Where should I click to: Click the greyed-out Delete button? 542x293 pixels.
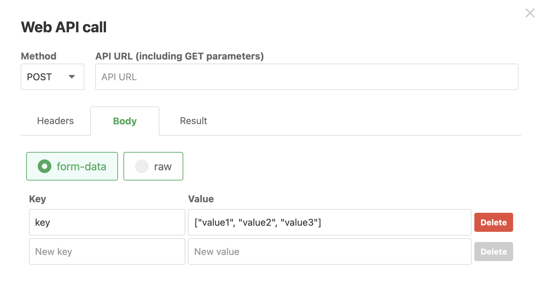click(x=493, y=252)
